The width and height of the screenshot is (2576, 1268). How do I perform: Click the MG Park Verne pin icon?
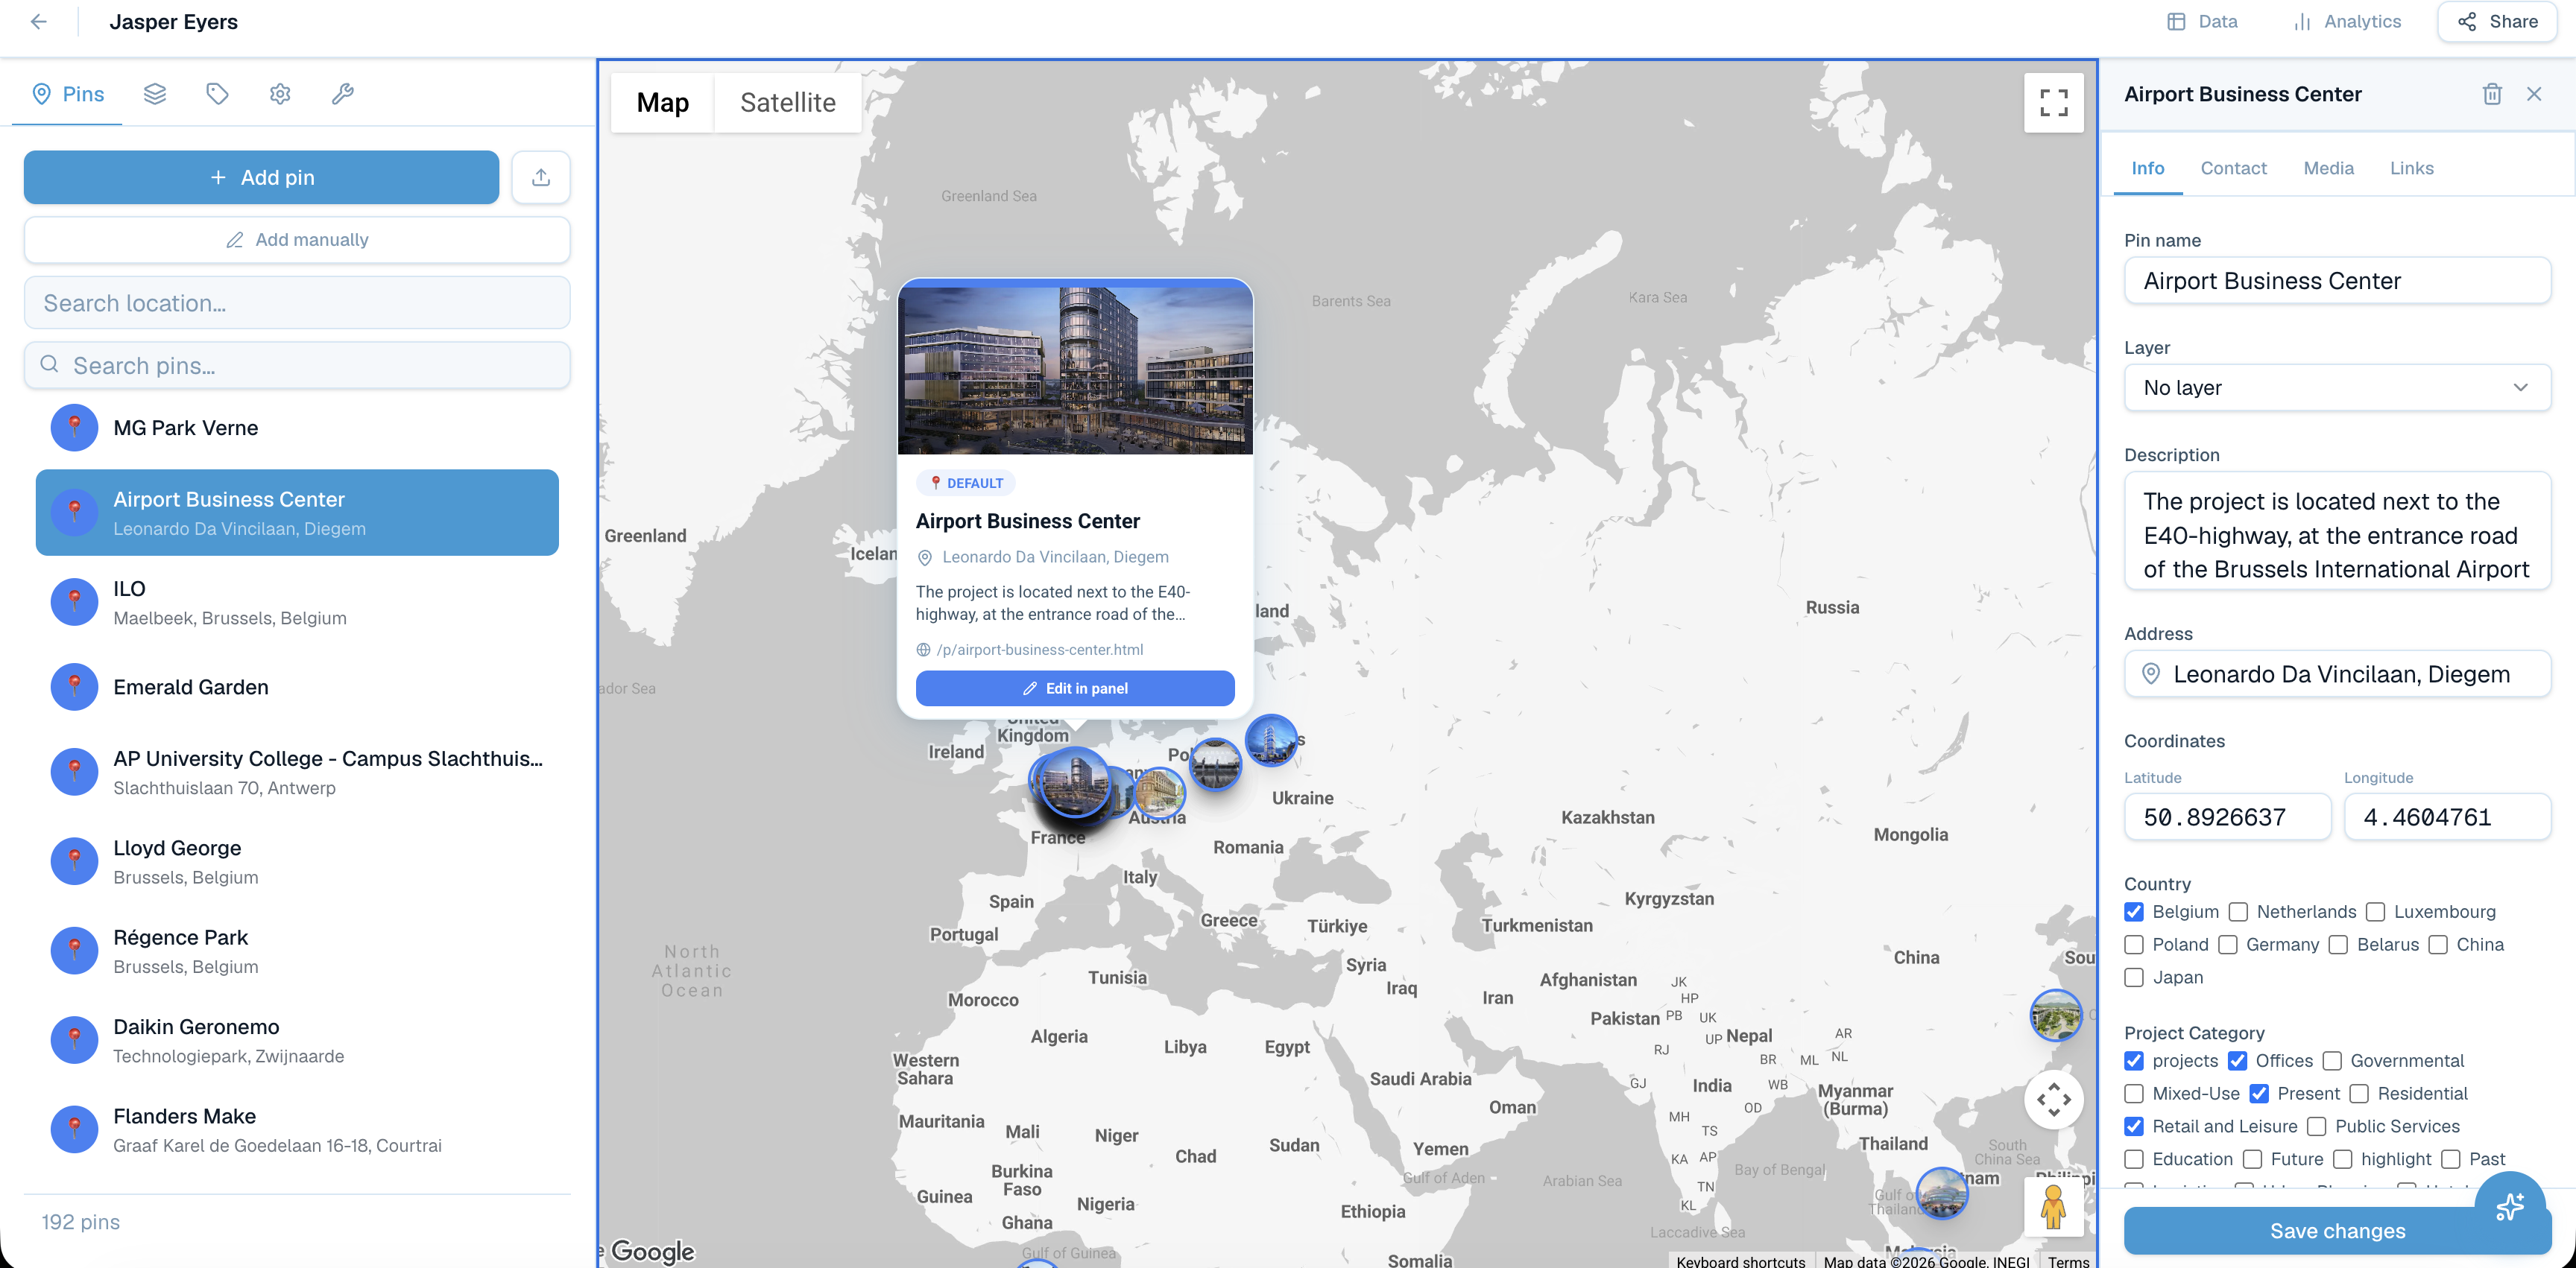[x=74, y=428]
